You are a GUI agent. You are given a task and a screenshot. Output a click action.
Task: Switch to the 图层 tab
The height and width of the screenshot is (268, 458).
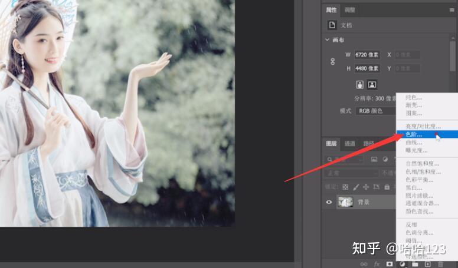pos(331,144)
